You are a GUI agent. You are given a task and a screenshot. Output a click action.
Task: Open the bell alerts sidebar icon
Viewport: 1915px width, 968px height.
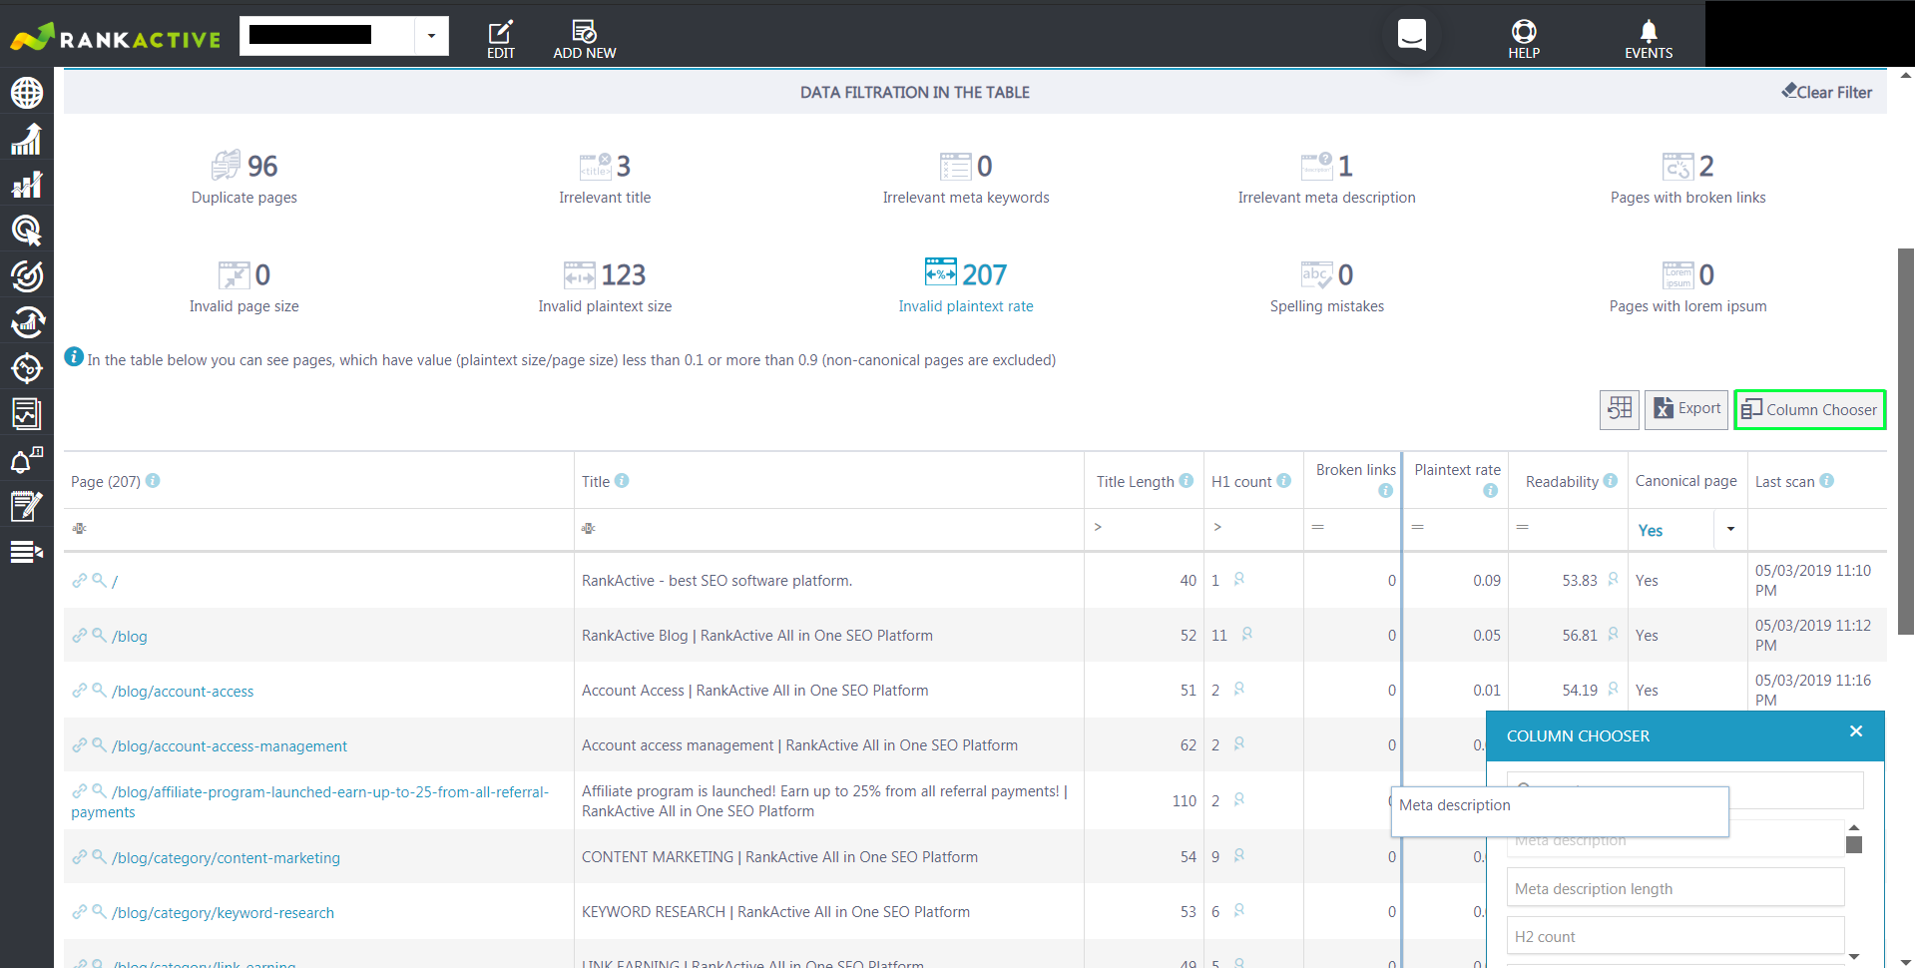click(x=27, y=460)
